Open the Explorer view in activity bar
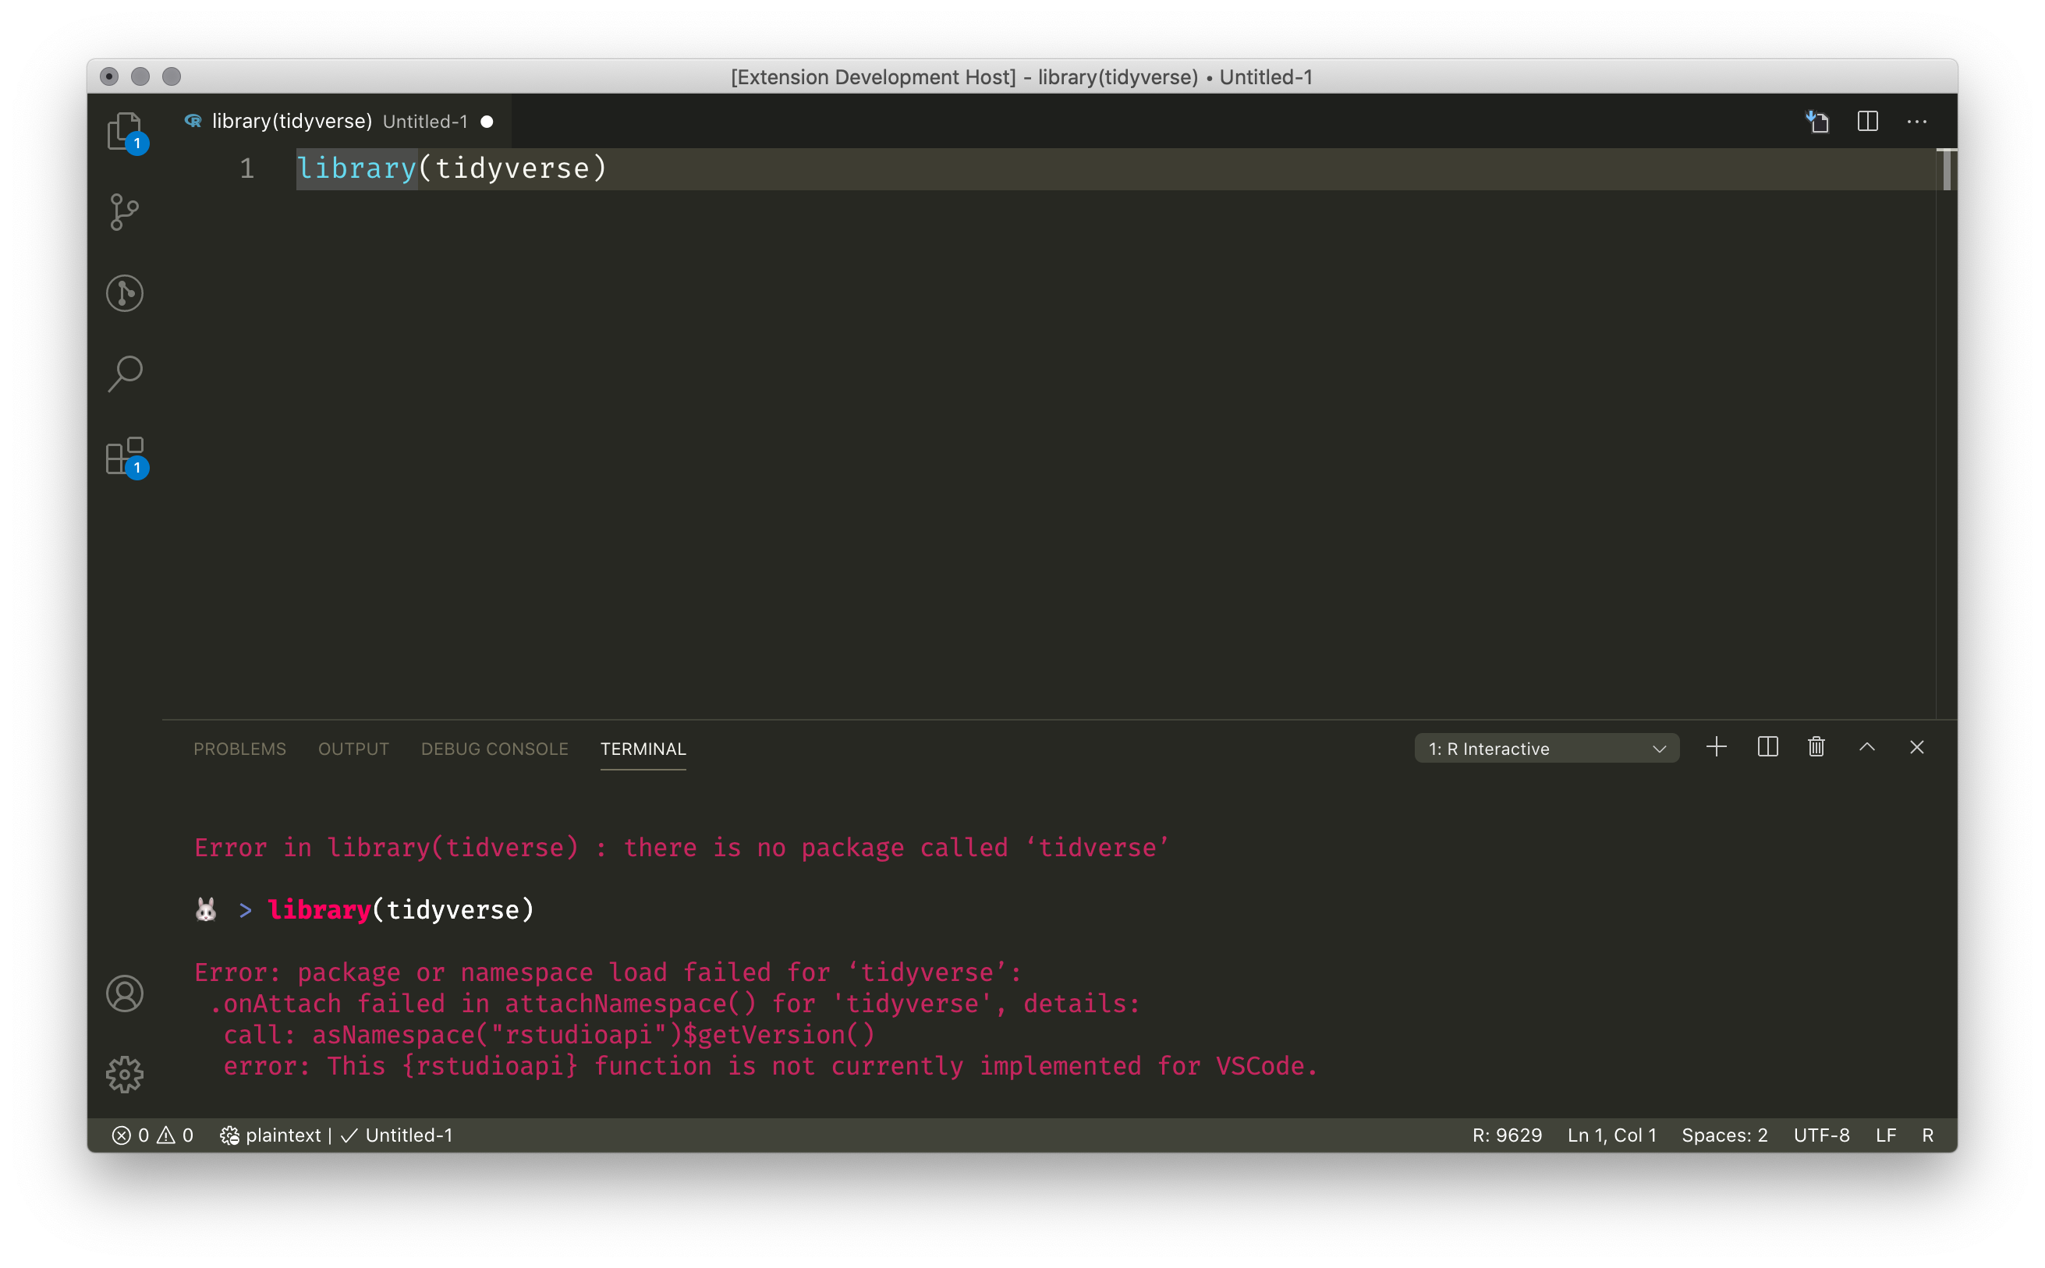Image resolution: width=2045 pixels, height=1268 pixels. pos(125,131)
